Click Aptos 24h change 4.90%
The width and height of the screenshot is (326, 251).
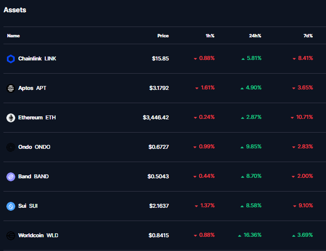coord(251,87)
